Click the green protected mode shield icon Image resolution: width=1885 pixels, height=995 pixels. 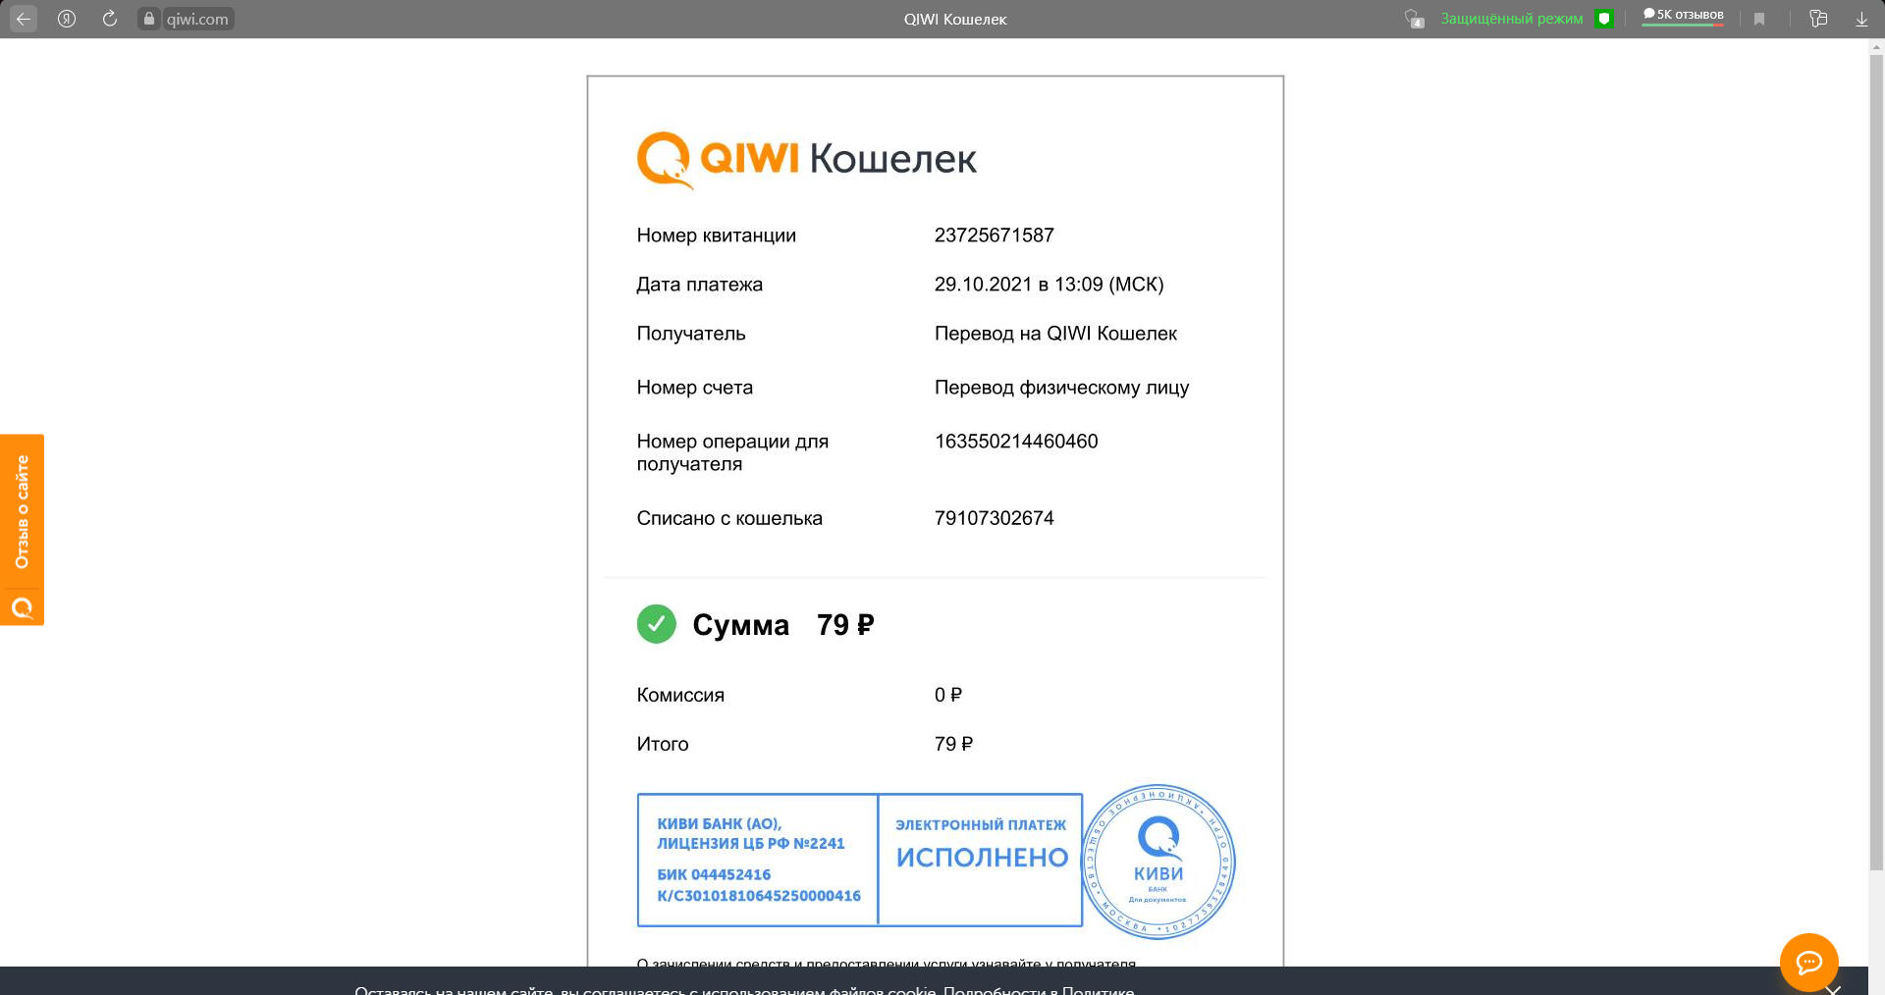(1604, 19)
